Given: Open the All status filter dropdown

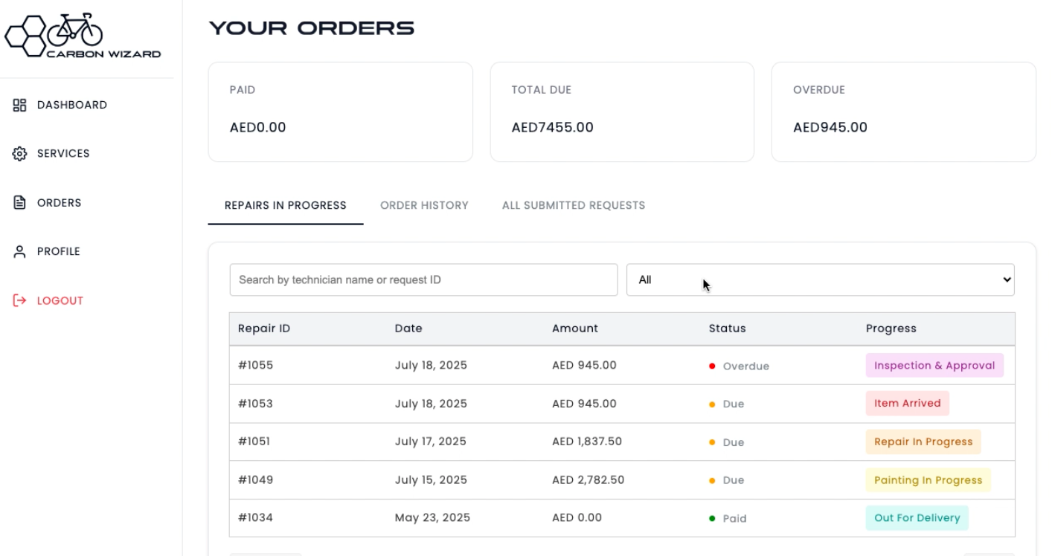Looking at the screenshot, I should click(820, 279).
